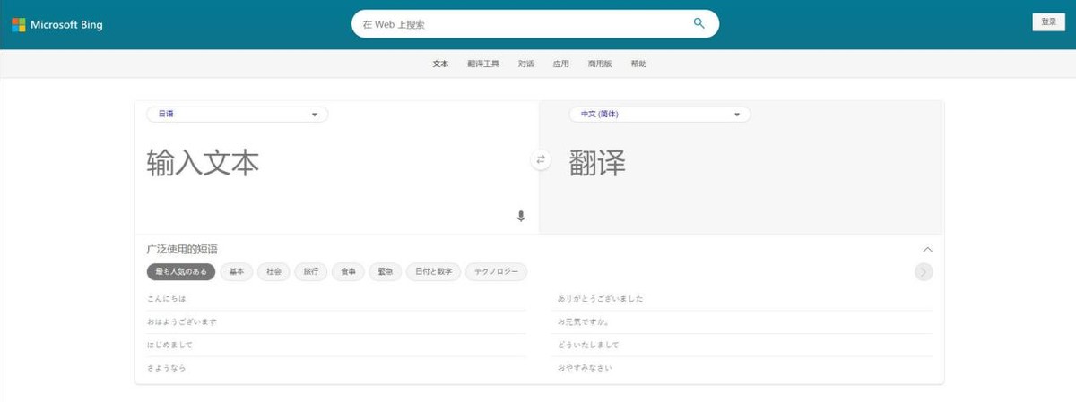The image size is (1076, 402).
Task: Click the phrase こんにちは
Action: pyautogui.click(x=166, y=299)
